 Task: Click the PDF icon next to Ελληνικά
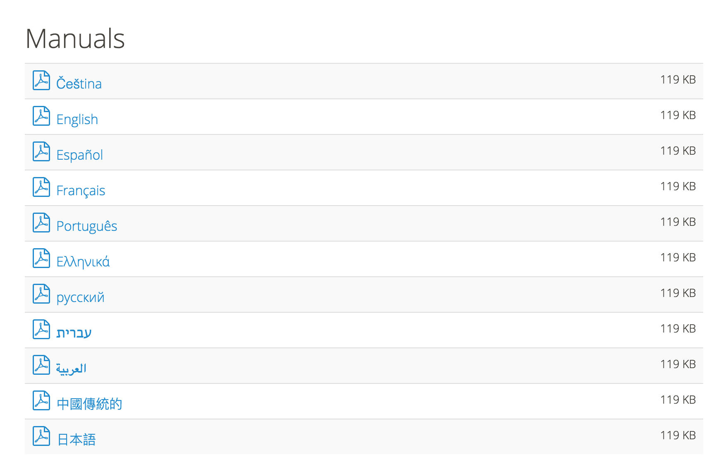click(x=41, y=258)
